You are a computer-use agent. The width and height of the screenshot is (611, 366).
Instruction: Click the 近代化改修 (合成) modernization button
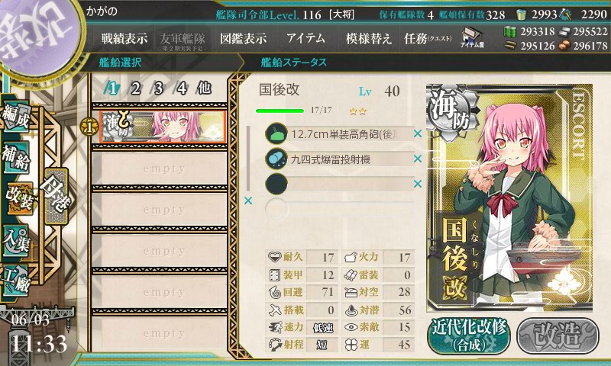tap(469, 336)
